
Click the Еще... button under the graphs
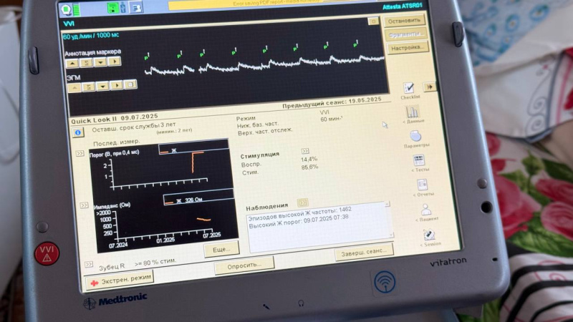click(221, 250)
